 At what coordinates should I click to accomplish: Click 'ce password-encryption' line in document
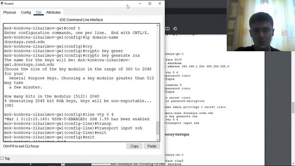pyautogui.click(x=185, y=101)
